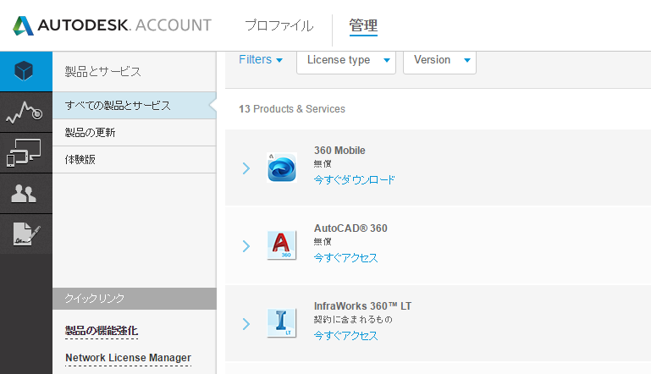Click the 360 Mobile product icon
Viewport: 651px width, 374px height.
(x=281, y=168)
